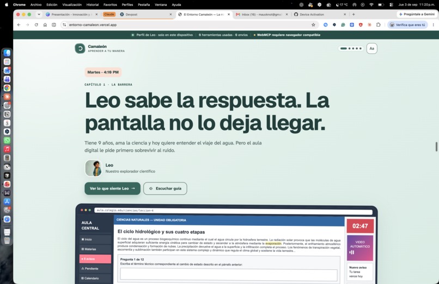The height and width of the screenshot is (284, 439).
Task: Click the Martes · 4:10 PM badge
Action: 103,72
